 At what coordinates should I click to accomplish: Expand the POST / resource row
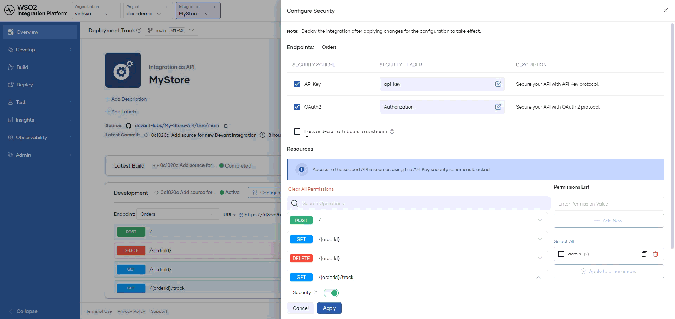pos(417,220)
